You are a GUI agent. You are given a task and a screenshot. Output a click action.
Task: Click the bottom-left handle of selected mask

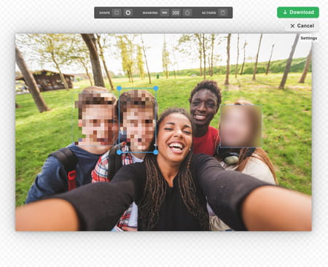pos(119,152)
